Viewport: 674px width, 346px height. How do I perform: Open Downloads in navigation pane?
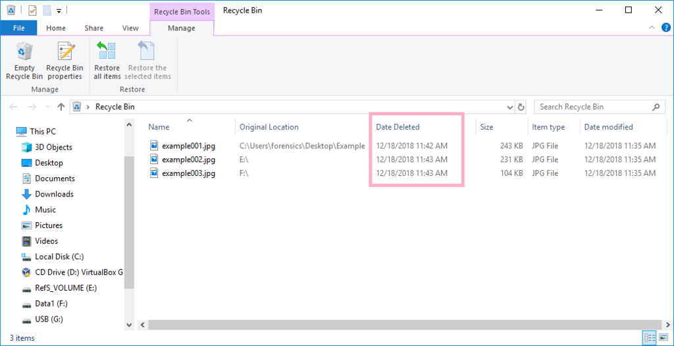tap(47, 194)
